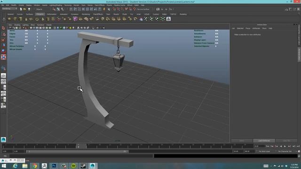Toggle snap to points magnet

[122, 9]
